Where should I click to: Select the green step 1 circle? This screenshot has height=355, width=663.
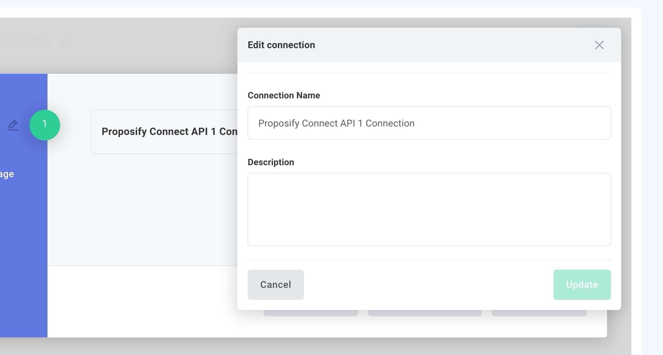click(x=45, y=125)
